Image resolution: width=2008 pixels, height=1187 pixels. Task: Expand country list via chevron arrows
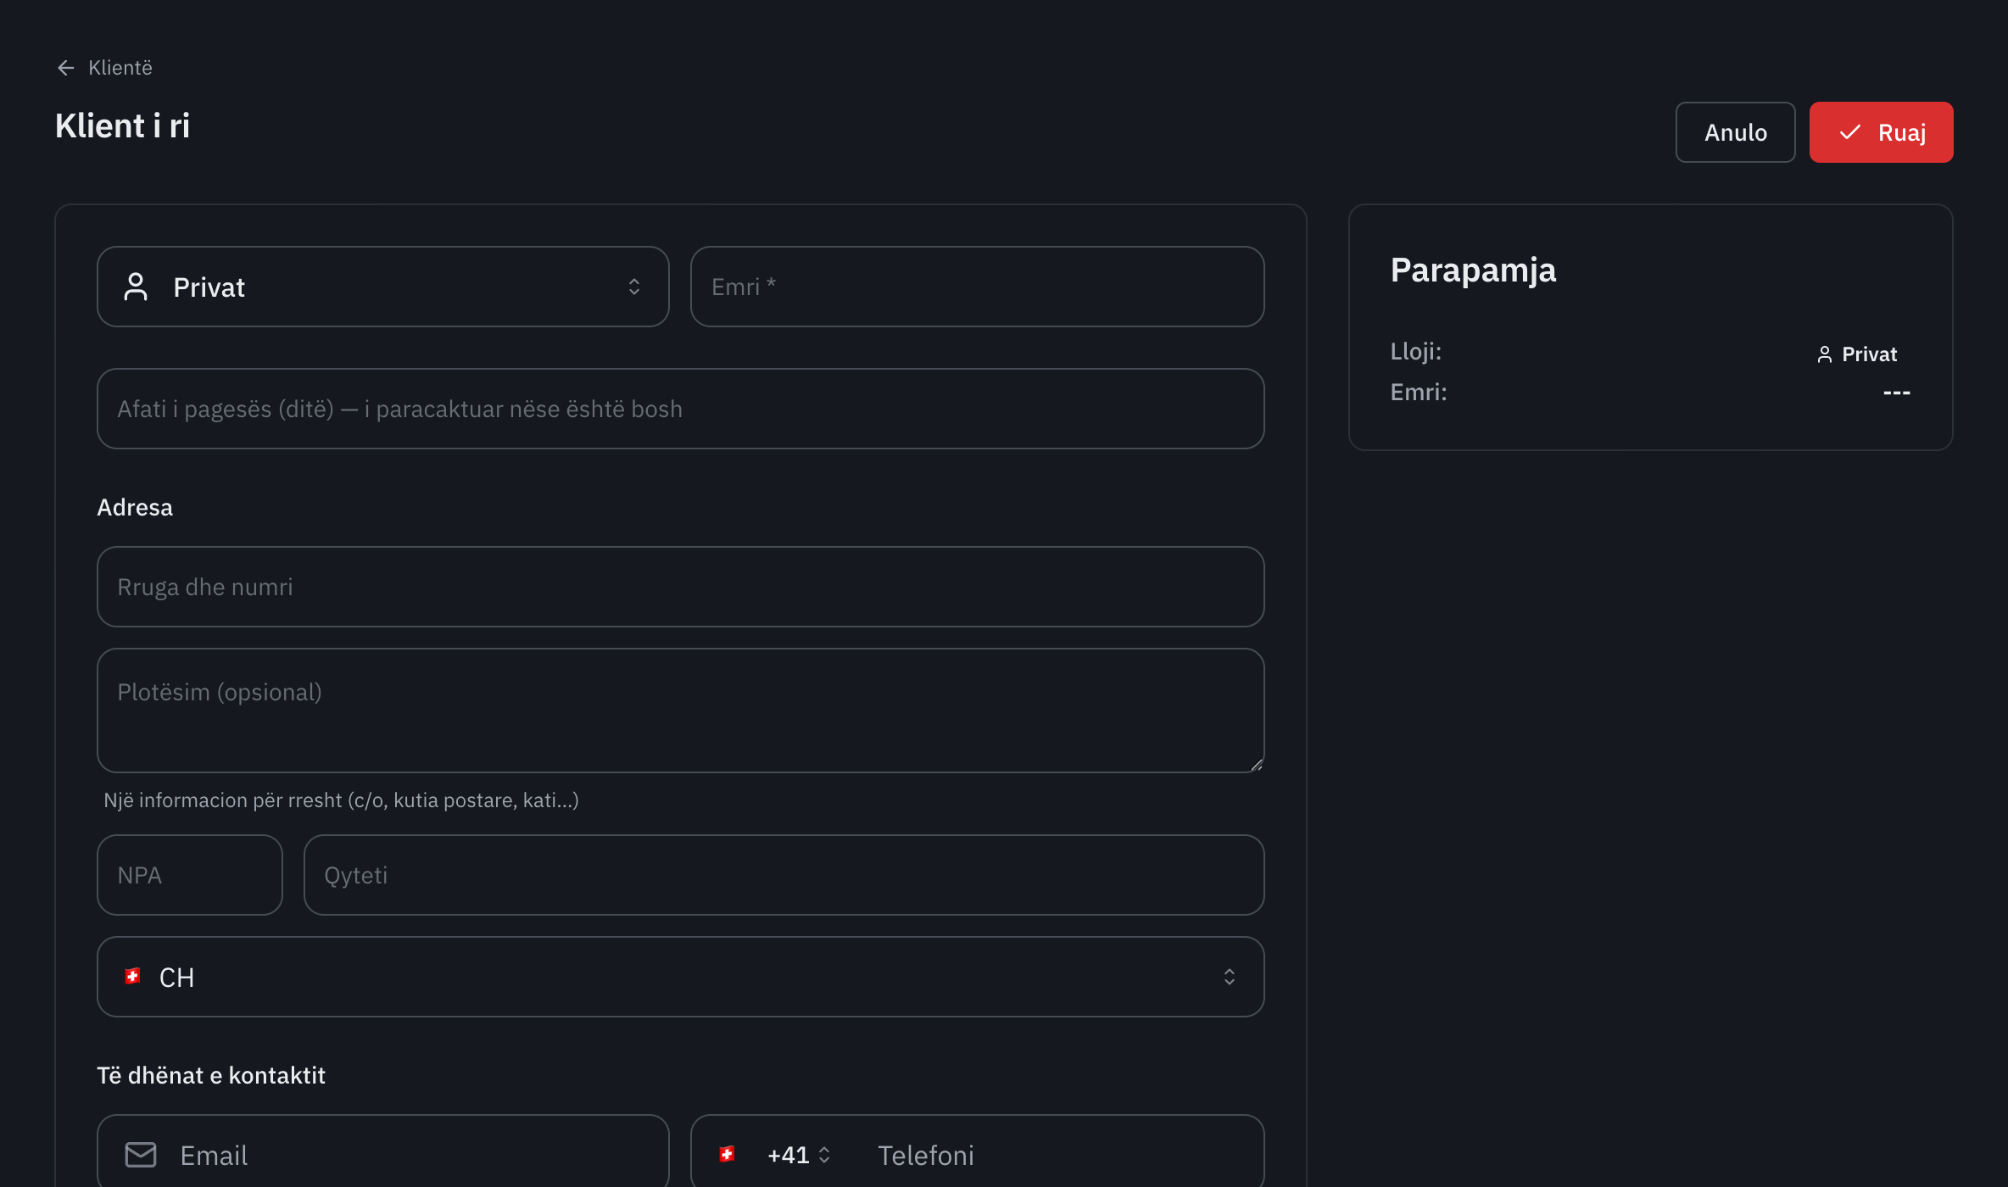1230,977
